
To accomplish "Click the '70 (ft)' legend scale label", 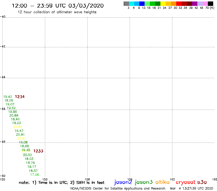I will click(x=210, y=8).
